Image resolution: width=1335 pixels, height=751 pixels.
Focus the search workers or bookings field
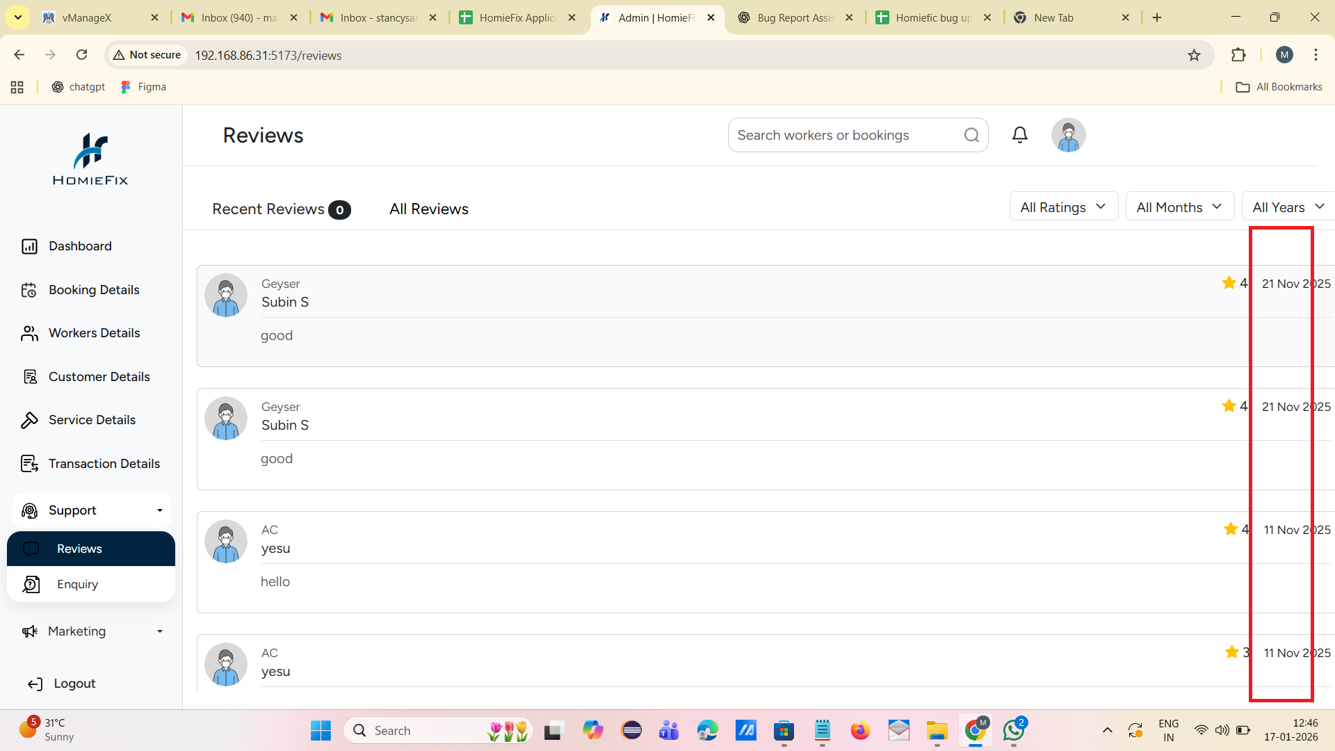[845, 135]
